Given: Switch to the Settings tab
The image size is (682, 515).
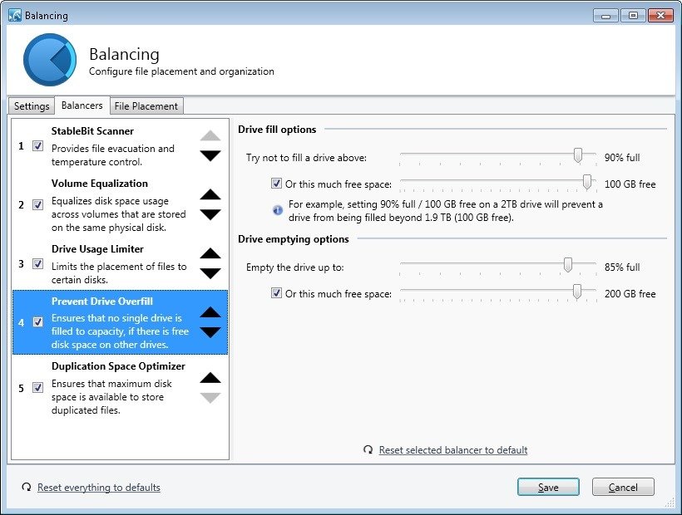Looking at the screenshot, I should (x=32, y=106).
